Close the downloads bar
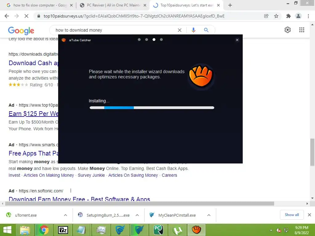 [309, 215]
